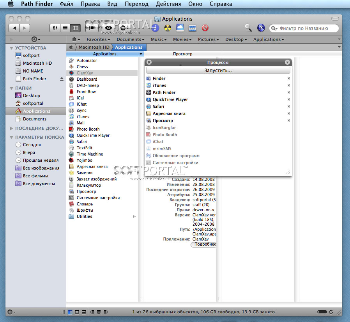Open the Home bookmark dropdown
The height and width of the screenshot is (322, 350).
click(76, 39)
